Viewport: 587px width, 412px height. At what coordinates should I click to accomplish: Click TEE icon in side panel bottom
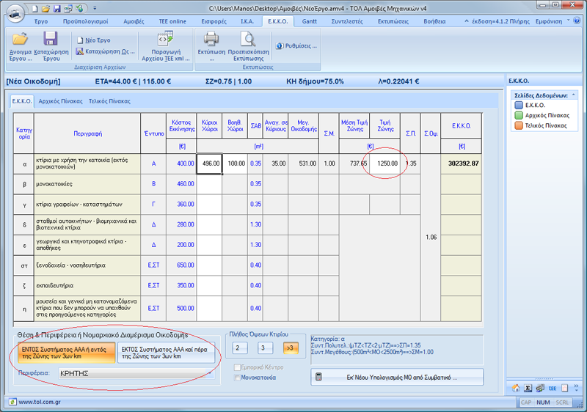click(553, 388)
